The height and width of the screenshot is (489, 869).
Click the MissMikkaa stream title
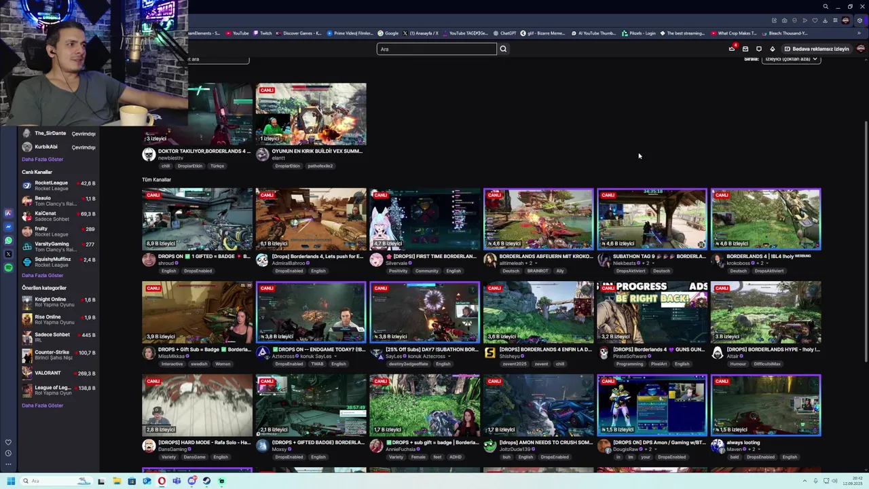tap(204, 350)
